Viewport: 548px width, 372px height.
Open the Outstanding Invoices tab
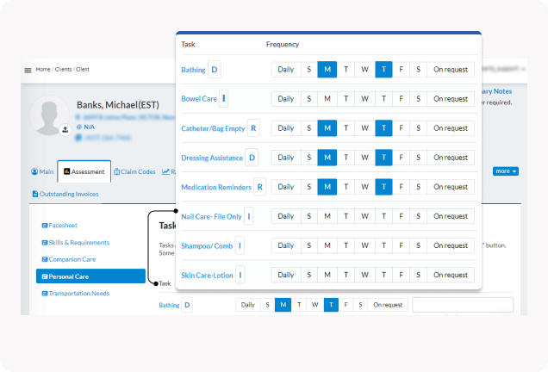click(x=65, y=194)
